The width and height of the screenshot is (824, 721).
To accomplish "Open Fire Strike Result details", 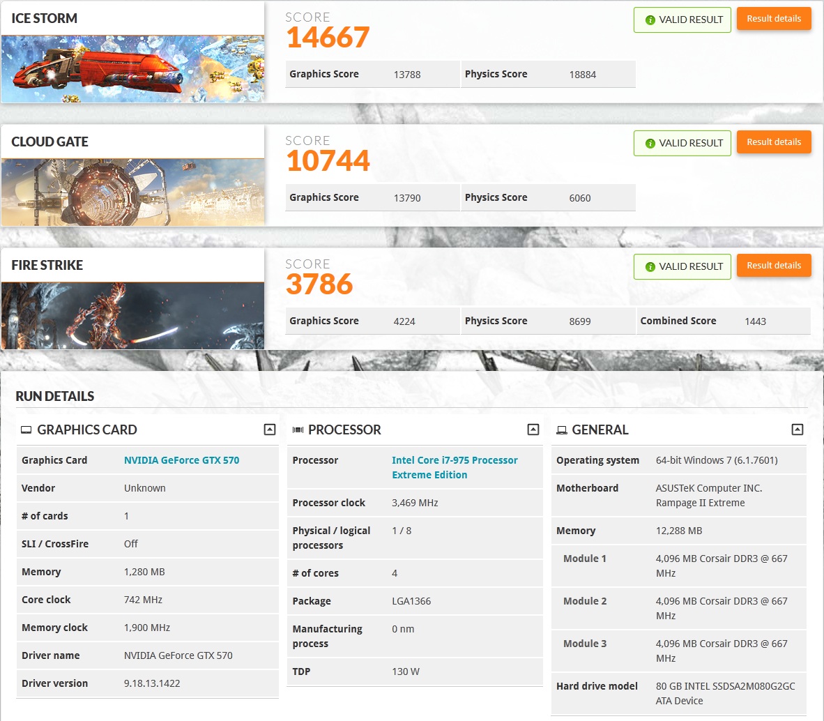I will tap(774, 266).
